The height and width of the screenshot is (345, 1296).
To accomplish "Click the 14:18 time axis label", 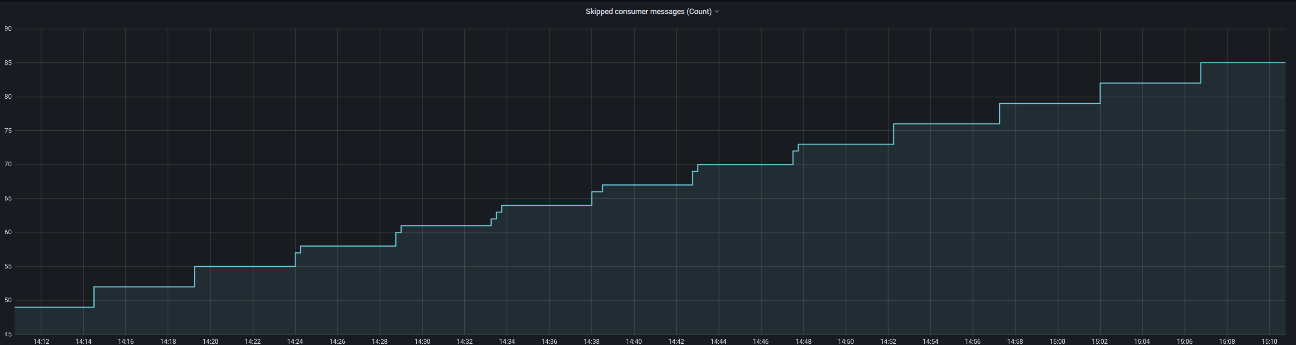I will click(168, 342).
